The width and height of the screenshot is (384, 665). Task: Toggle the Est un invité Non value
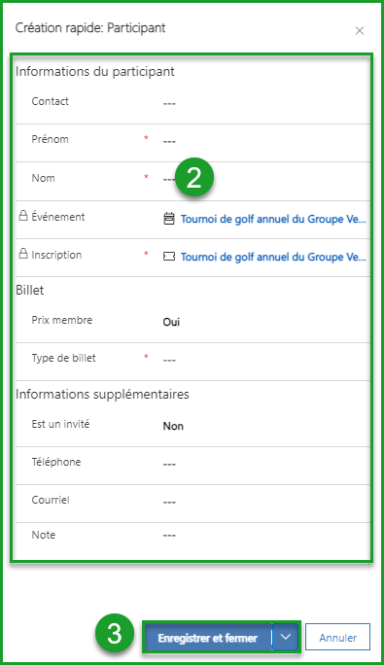click(173, 426)
